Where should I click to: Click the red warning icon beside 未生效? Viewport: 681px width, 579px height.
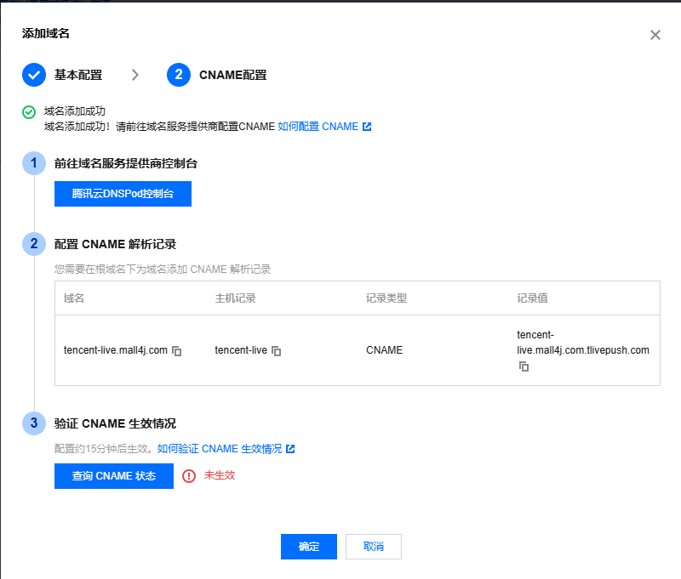click(189, 476)
